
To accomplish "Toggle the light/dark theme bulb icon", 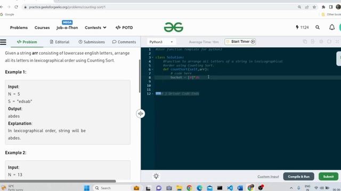I will pyautogui.click(x=156, y=176).
